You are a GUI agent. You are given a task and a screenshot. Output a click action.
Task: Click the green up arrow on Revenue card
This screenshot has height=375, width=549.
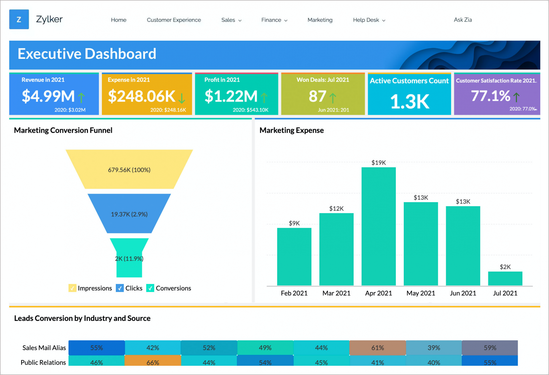81,97
